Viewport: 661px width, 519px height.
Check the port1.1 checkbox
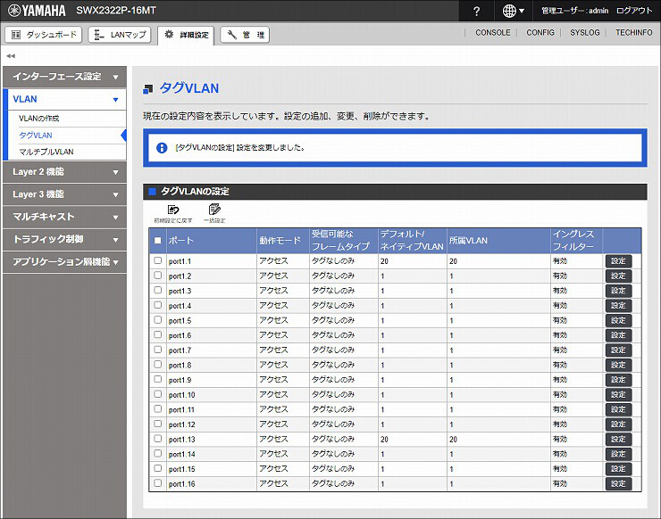(x=158, y=260)
